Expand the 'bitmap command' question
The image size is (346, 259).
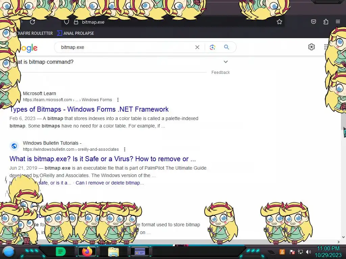pyautogui.click(x=225, y=62)
